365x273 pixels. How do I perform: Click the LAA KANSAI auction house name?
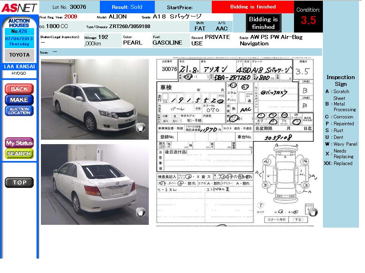click(19, 67)
